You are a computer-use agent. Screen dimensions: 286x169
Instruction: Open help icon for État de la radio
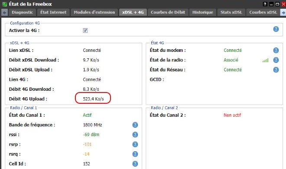pos(276,60)
